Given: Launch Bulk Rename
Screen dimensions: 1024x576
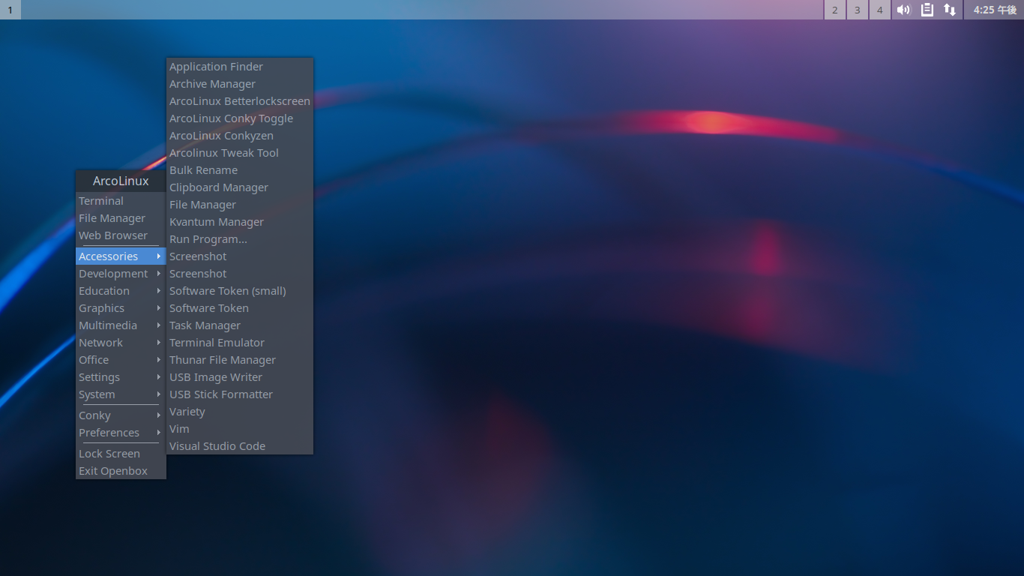Looking at the screenshot, I should pyautogui.click(x=239, y=170).
